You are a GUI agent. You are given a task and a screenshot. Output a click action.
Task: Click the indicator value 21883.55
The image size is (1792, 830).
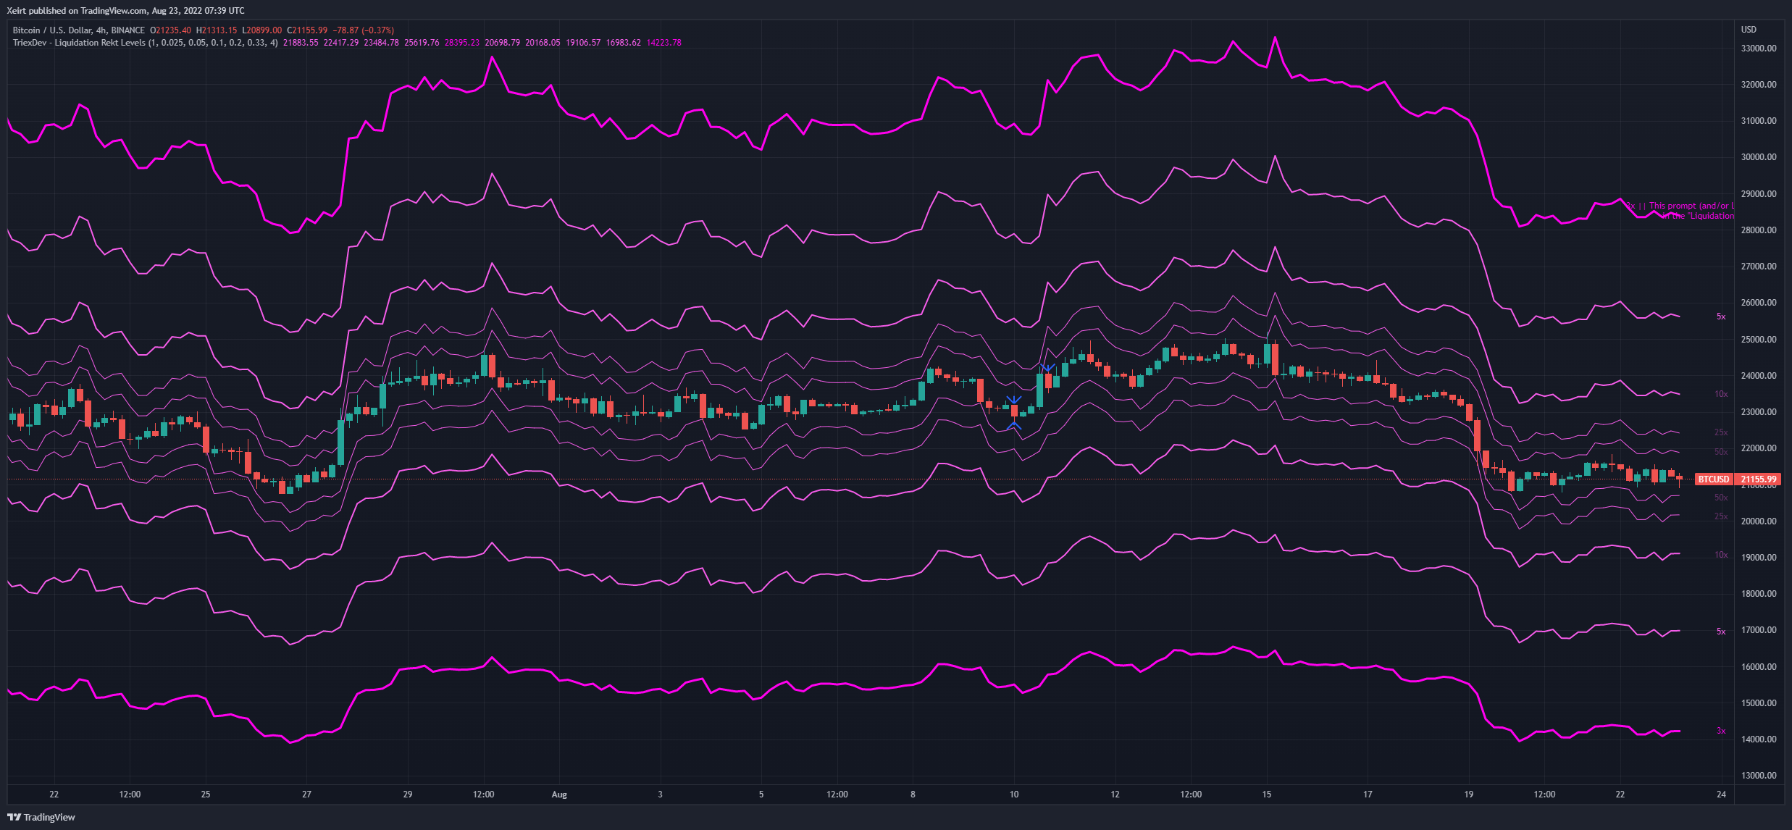(x=301, y=43)
